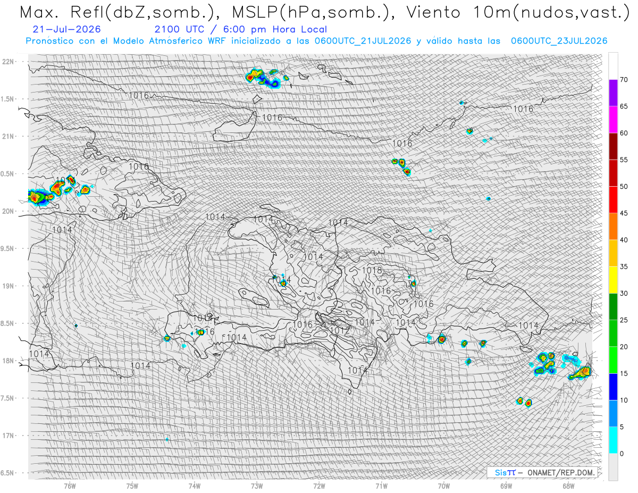Image resolution: width=638 pixels, height=493 pixels.
Task: Click the colorbar value "0"
Action: point(622,453)
